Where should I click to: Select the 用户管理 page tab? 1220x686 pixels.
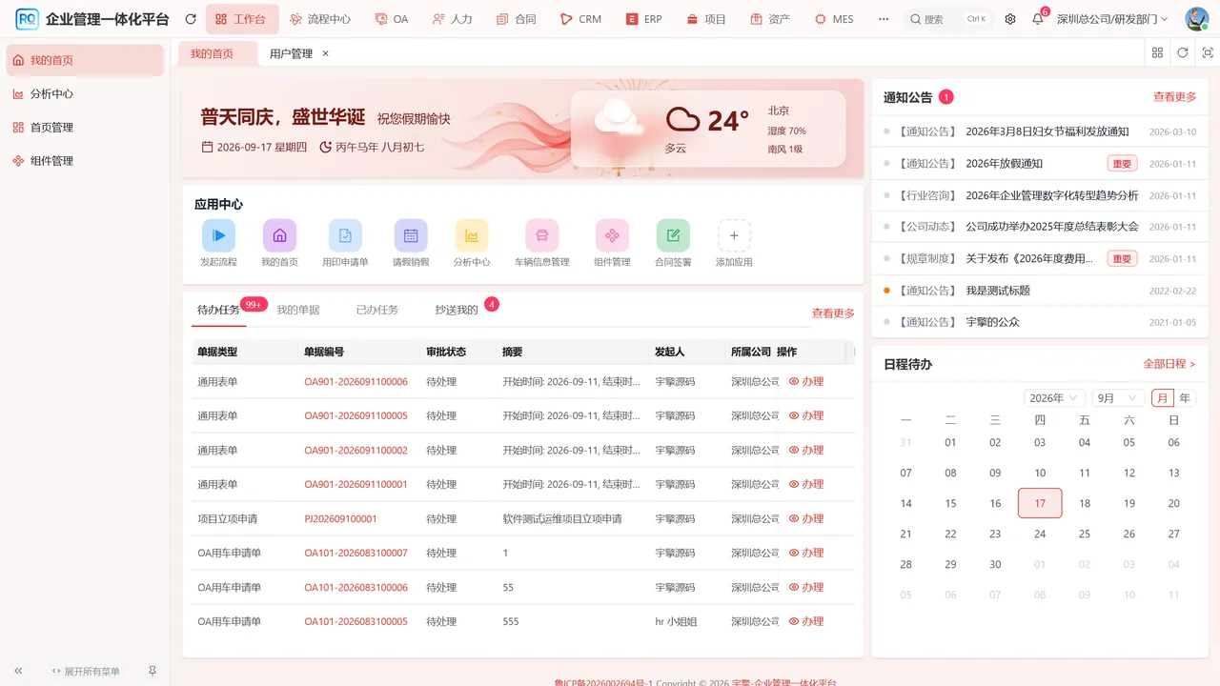(291, 53)
